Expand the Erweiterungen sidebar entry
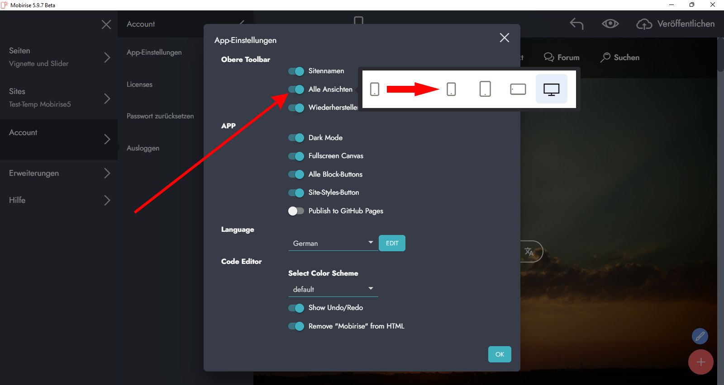 (59, 173)
